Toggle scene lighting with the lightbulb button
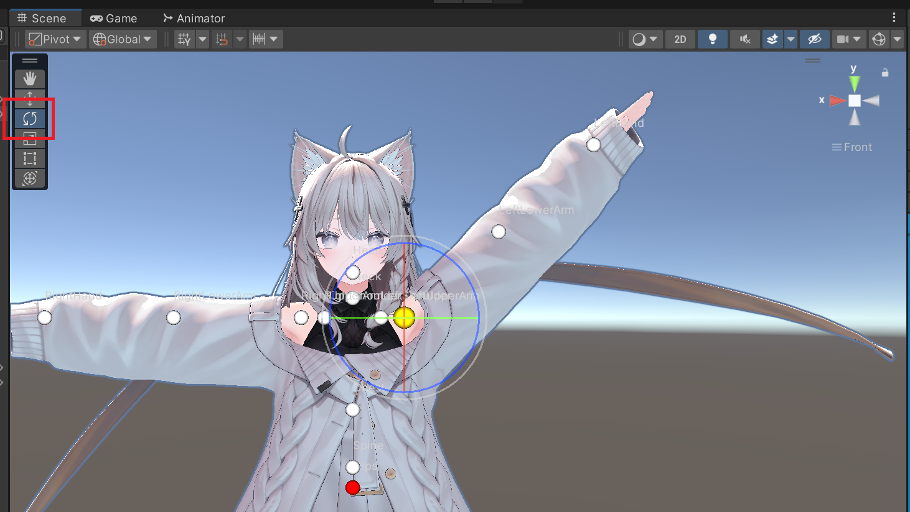910x512 pixels. click(x=713, y=39)
